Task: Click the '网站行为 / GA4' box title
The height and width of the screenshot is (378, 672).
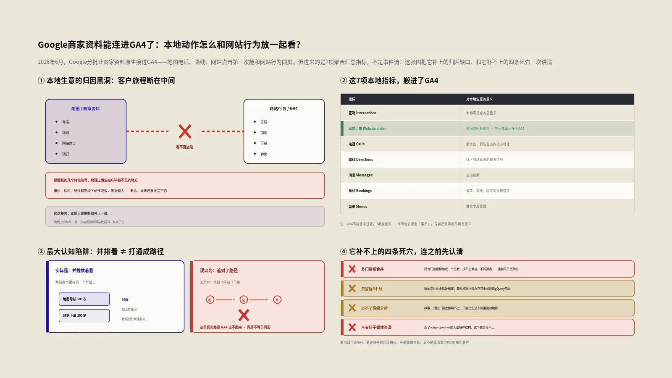Action: point(283,109)
